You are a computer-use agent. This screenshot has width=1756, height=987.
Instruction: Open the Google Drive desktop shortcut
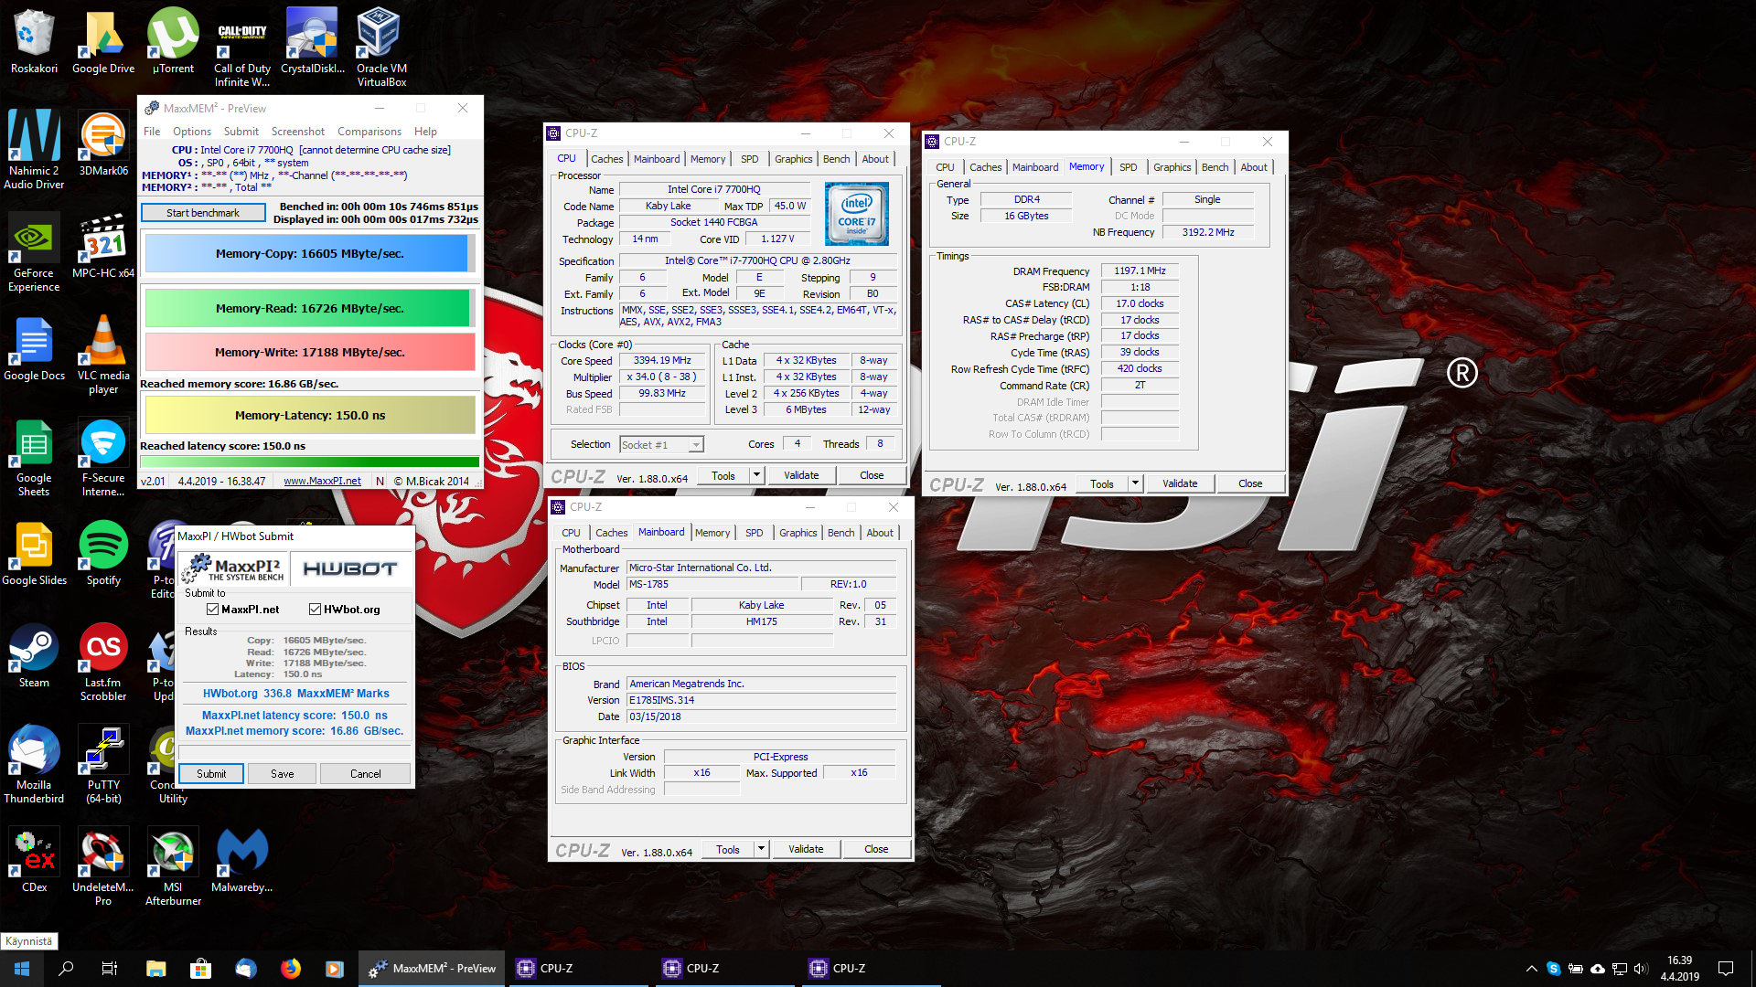pos(103,42)
